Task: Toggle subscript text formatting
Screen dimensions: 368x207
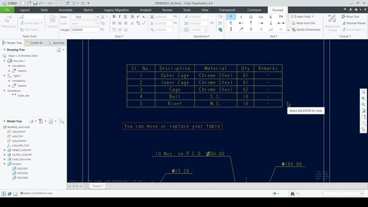Action: click(x=144, y=17)
